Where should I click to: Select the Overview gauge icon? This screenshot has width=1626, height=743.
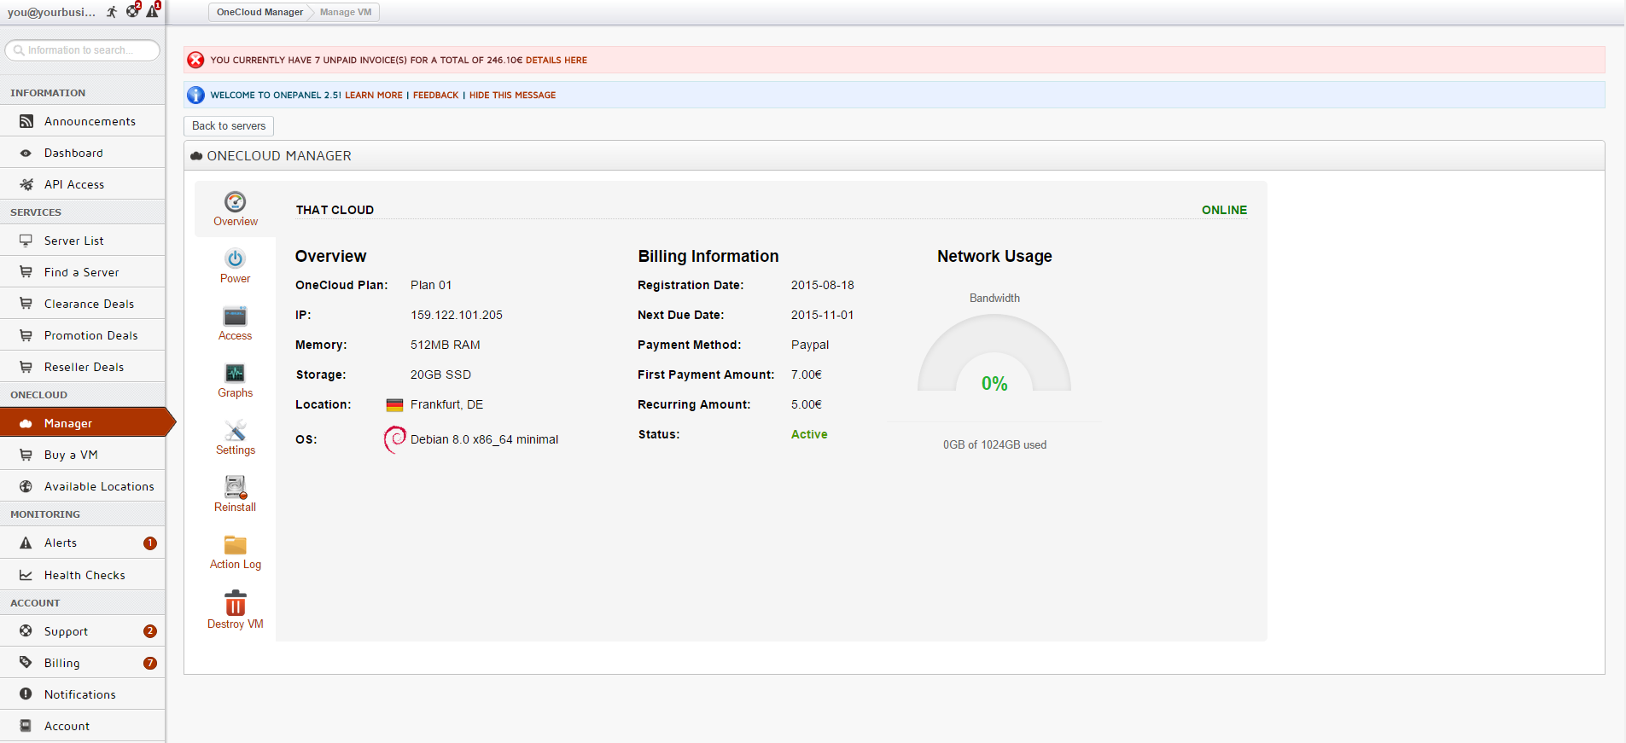235,202
